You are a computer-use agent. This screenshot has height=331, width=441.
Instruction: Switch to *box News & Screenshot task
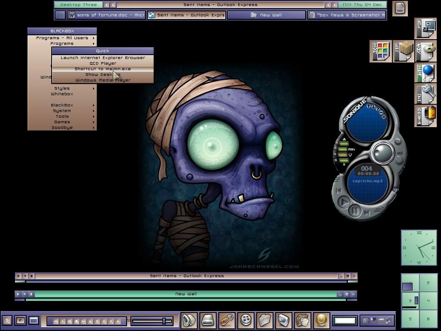click(x=347, y=15)
